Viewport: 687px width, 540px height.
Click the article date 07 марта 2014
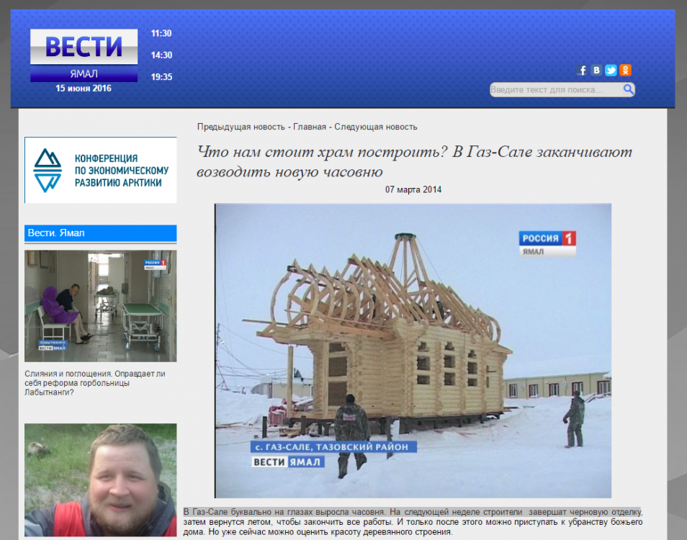(413, 189)
